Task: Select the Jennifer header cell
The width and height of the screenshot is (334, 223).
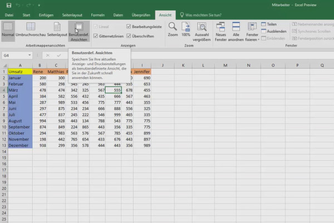Action: [x=142, y=72]
